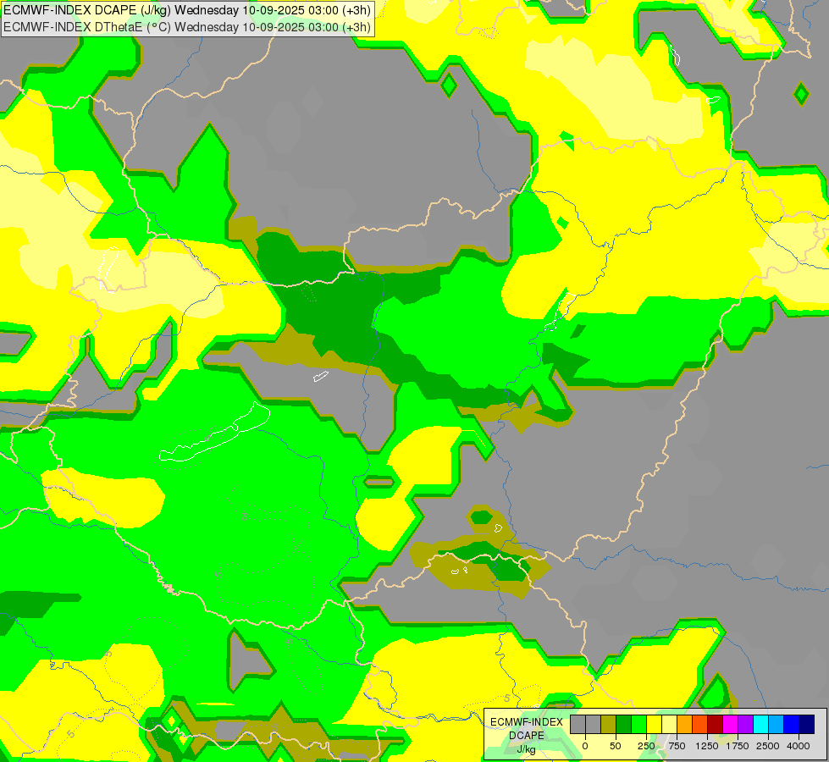This screenshot has height=762, width=829.
Task: Click the legend unit J/kg
Action: 527,749
